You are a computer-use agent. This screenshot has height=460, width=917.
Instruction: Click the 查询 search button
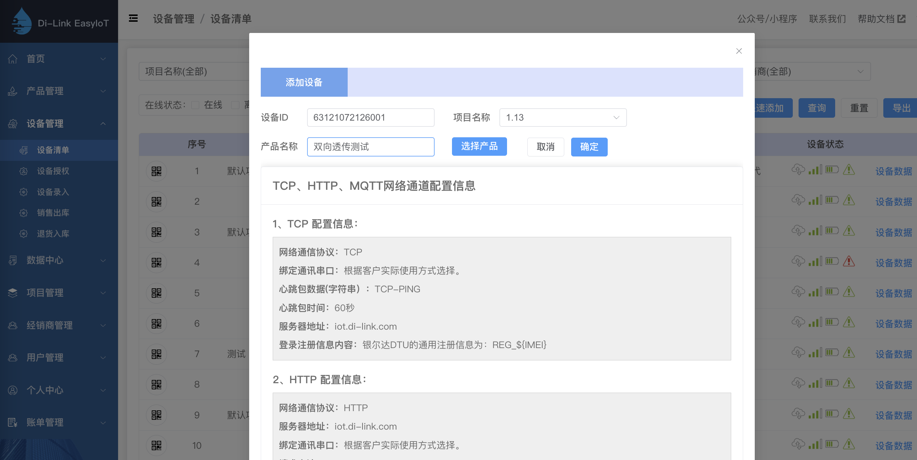[x=817, y=108]
